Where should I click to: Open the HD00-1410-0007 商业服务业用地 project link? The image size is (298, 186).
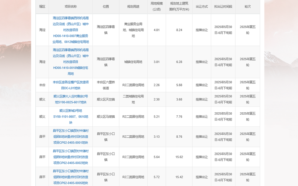pos(71,30)
